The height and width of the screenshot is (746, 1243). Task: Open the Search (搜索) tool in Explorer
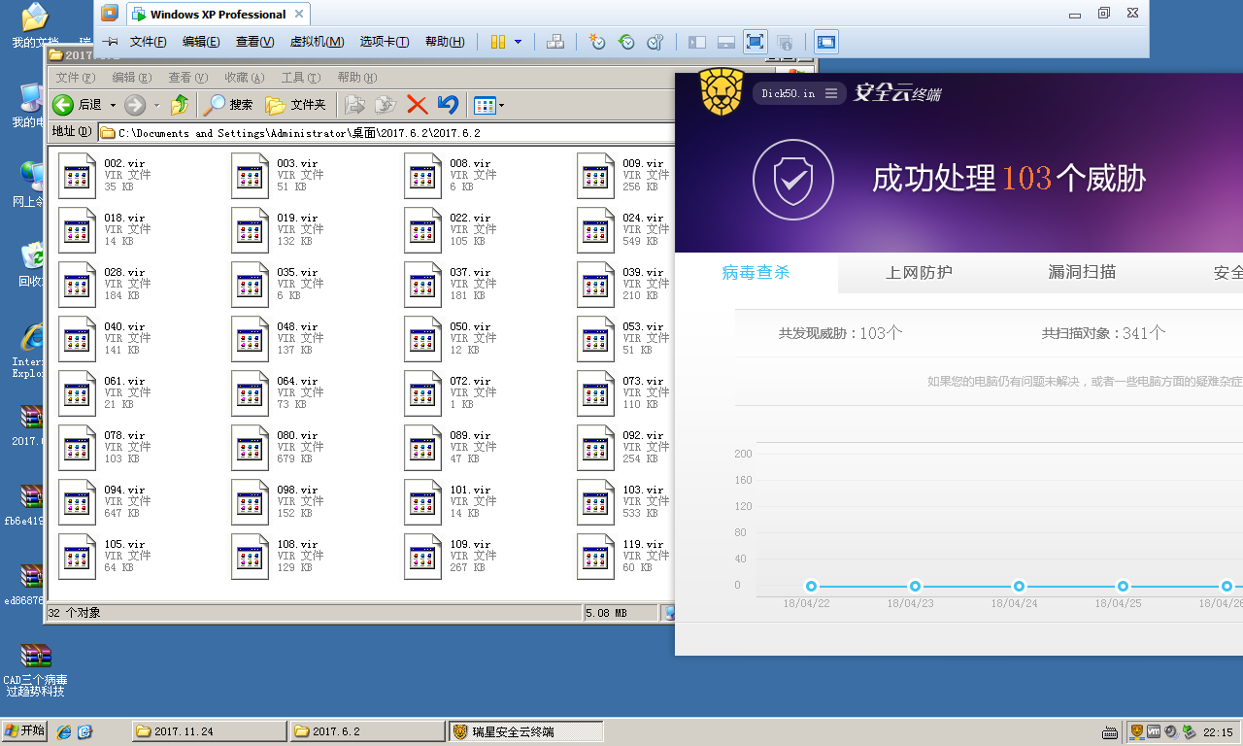(229, 105)
